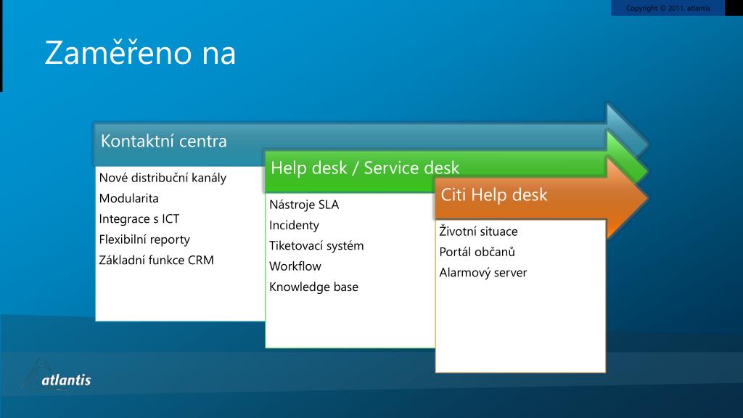Click the 'Copyright © 2011, atlantis' notice

[668, 8]
